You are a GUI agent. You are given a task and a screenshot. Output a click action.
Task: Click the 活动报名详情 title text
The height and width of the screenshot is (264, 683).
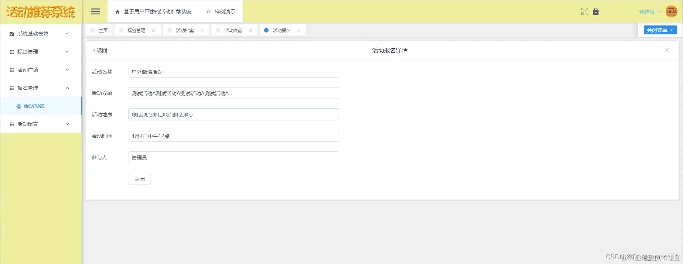coord(390,50)
